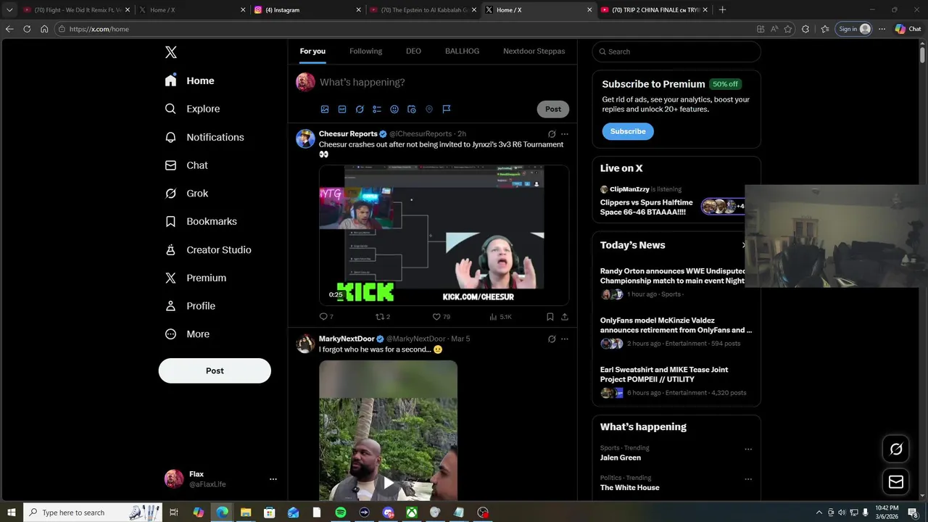This screenshot has width=928, height=522.
Task: Play the MarkyNextDoor video
Action: point(389,482)
